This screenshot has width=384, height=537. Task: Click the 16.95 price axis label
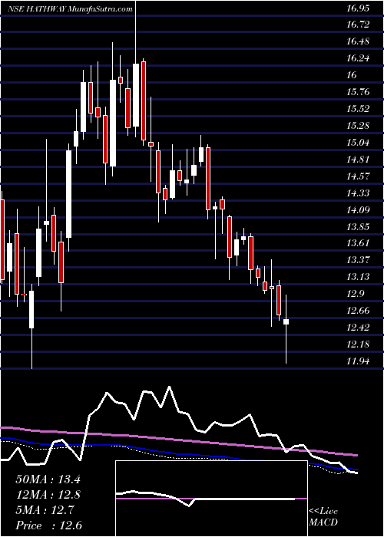[x=357, y=8]
